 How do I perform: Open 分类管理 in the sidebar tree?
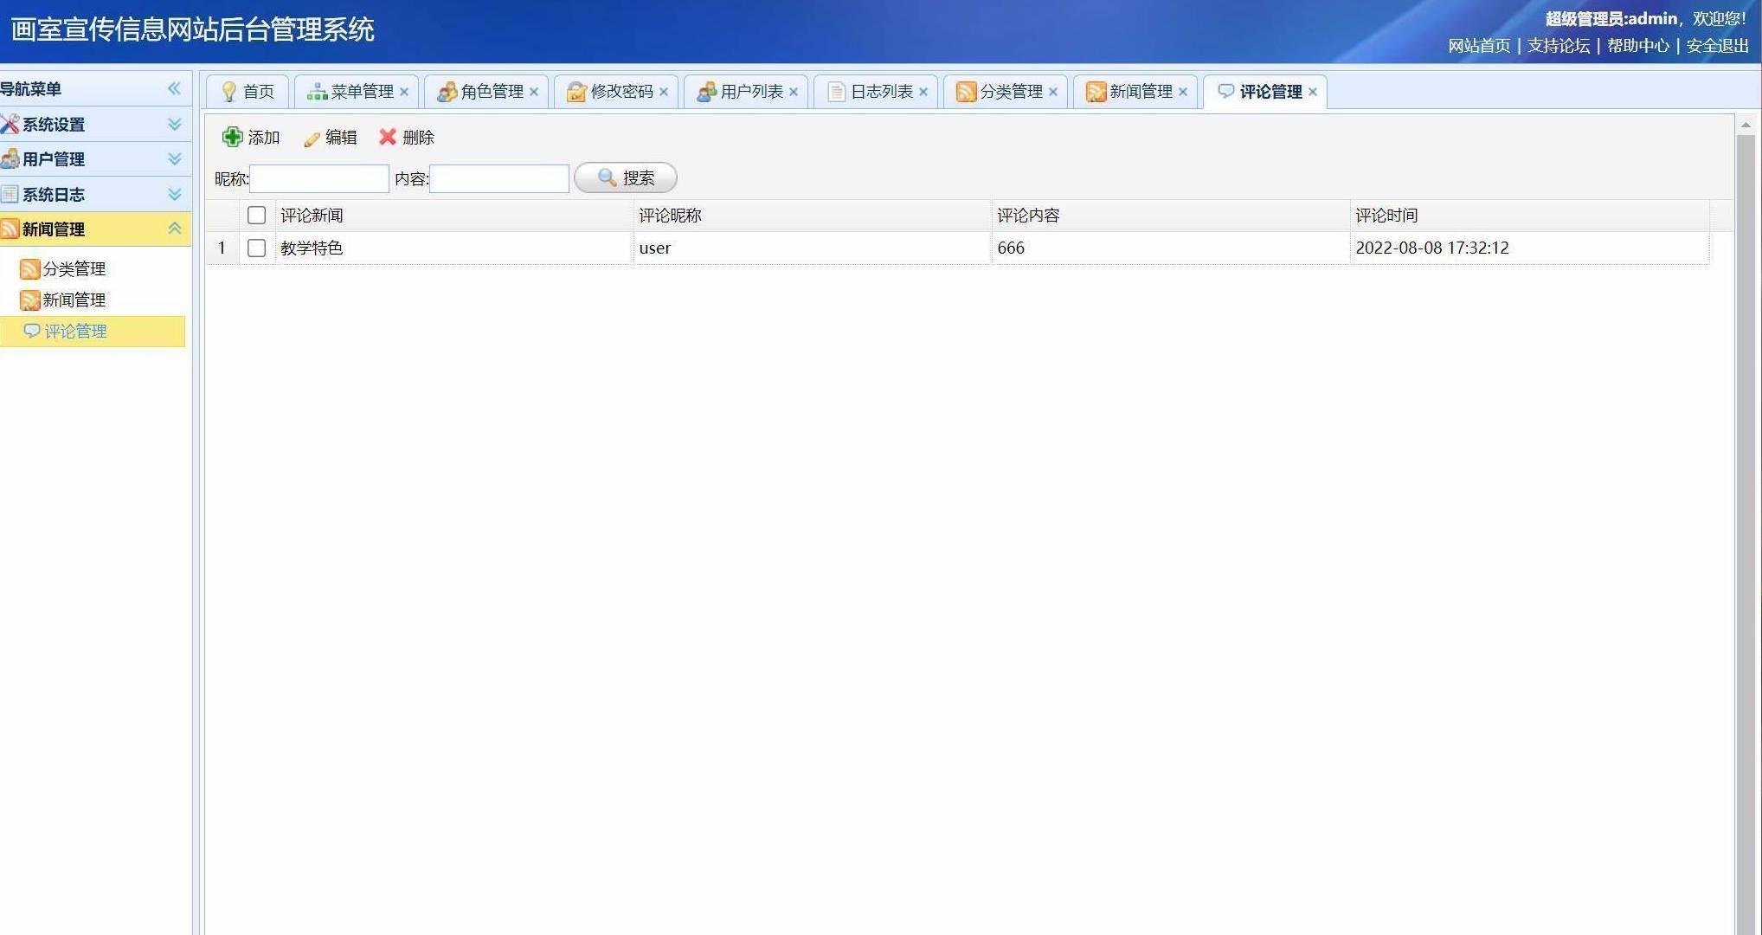[74, 269]
